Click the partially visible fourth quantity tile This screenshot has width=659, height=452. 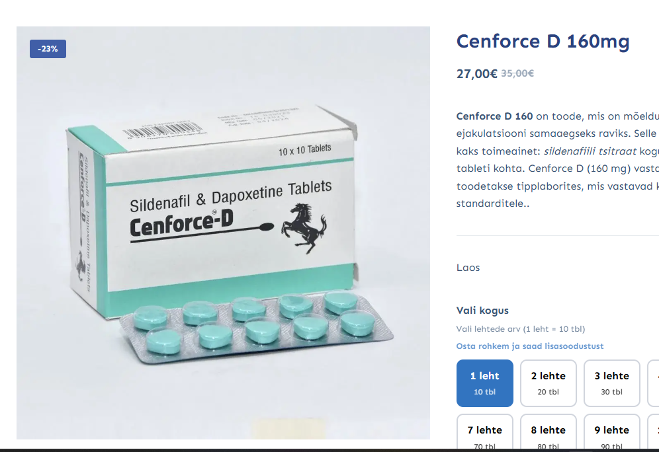(x=653, y=383)
